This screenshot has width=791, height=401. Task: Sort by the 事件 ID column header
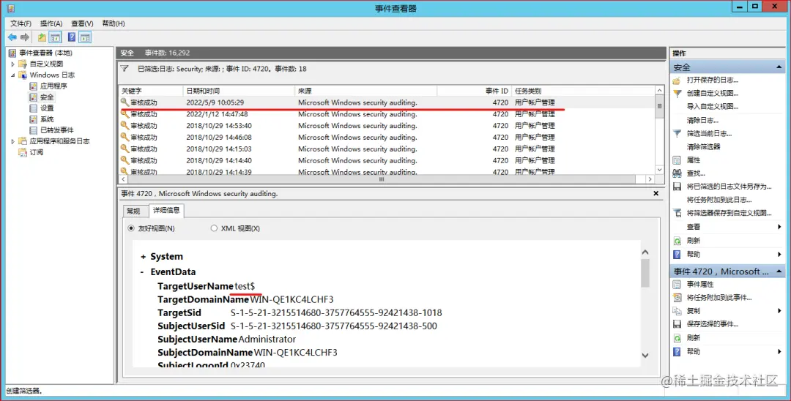tap(474, 91)
